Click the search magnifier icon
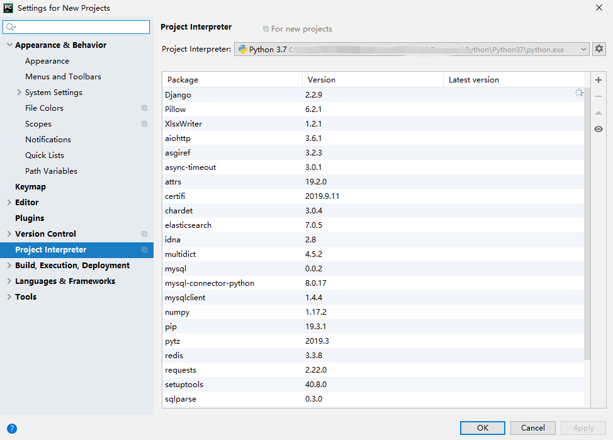The height and width of the screenshot is (440, 613). (11, 27)
